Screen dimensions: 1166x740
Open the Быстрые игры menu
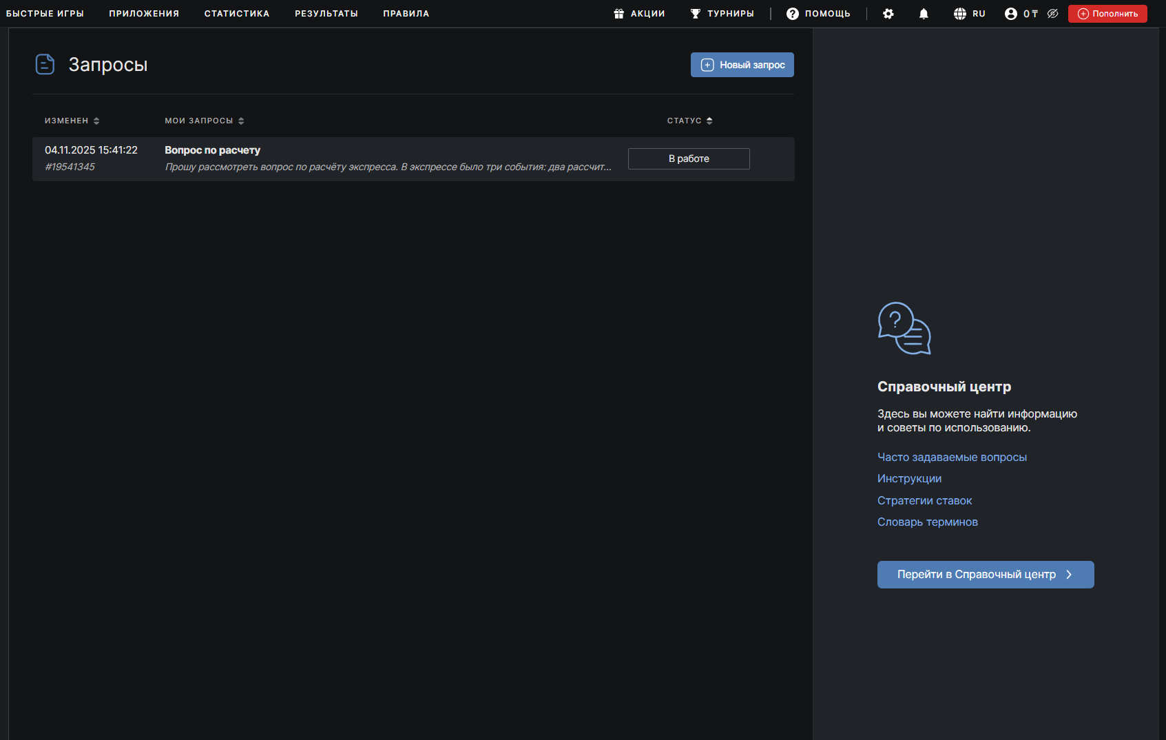tap(45, 14)
